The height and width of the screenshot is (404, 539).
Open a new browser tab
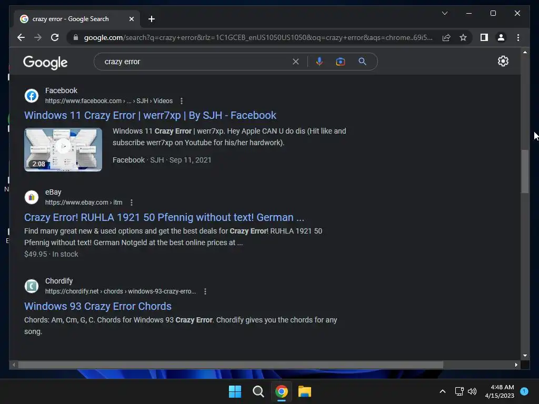(x=152, y=19)
